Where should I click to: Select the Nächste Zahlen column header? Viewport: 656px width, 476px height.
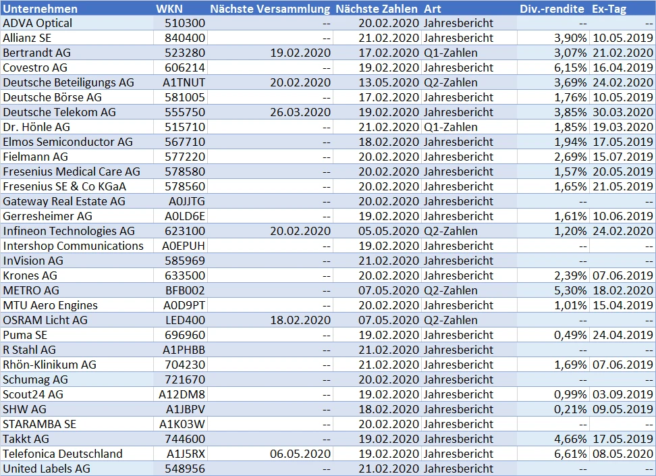point(377,9)
